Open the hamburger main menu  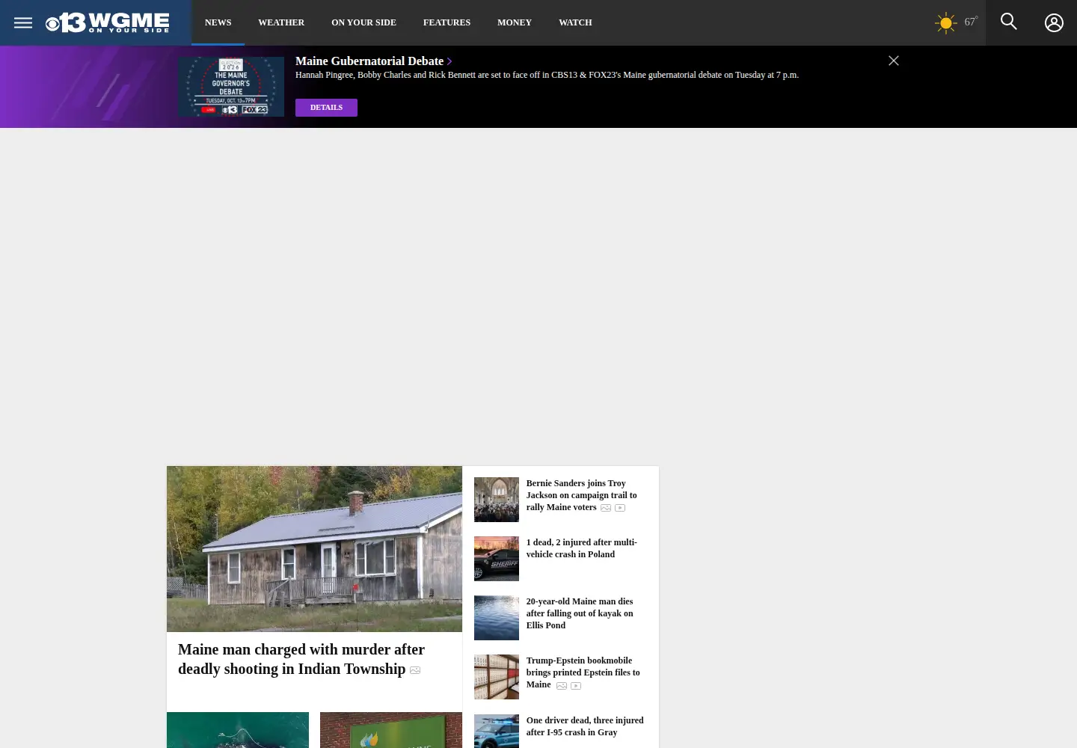tap(23, 22)
